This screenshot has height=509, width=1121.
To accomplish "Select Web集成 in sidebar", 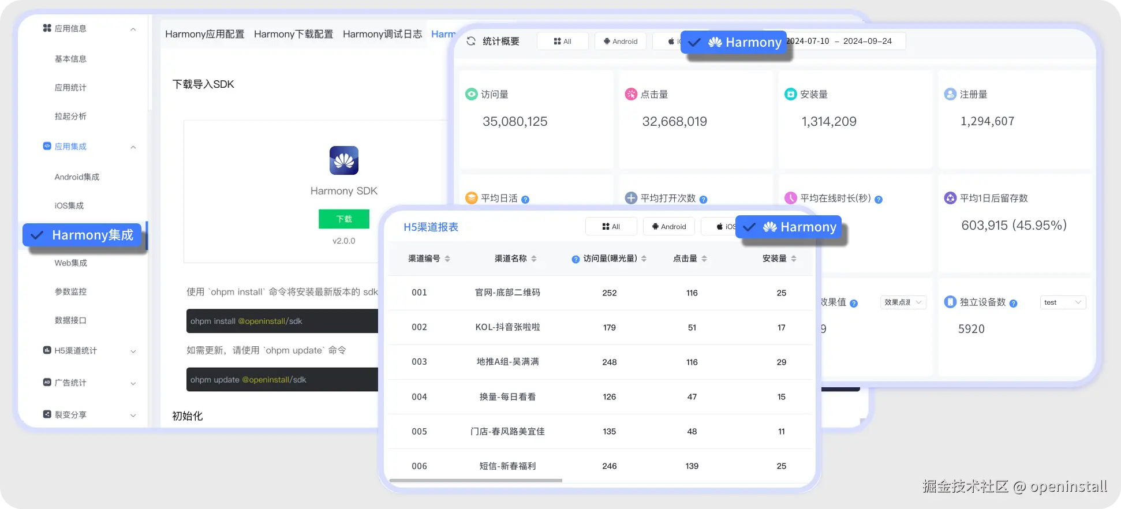I will pyautogui.click(x=70, y=263).
